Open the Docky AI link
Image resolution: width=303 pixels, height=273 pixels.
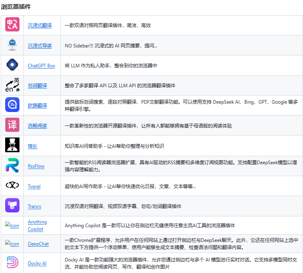pyautogui.click(x=37, y=263)
